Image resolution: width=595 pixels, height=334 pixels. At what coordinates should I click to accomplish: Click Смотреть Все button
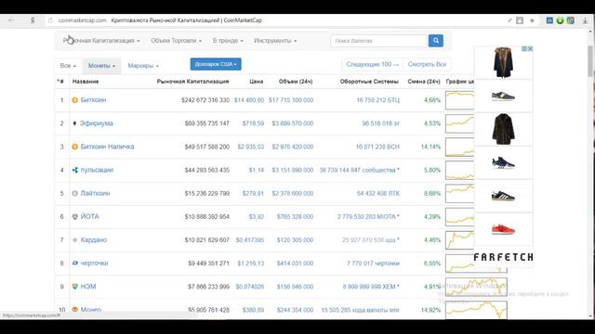coord(427,64)
